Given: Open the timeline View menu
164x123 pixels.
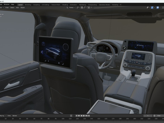Looking at the screenshot, I should (9, 116).
